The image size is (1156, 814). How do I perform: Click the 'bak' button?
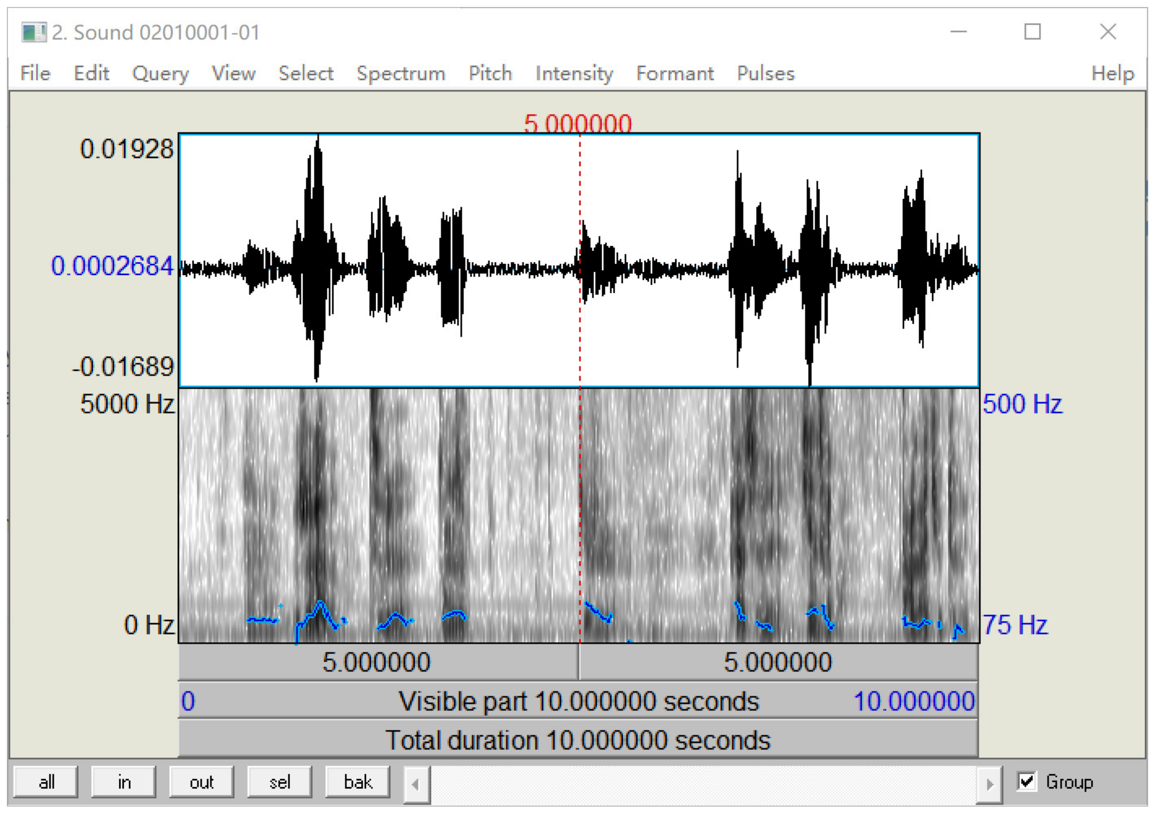[357, 782]
